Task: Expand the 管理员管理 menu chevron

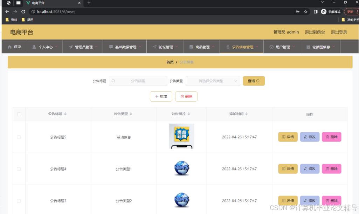Action: point(96,47)
